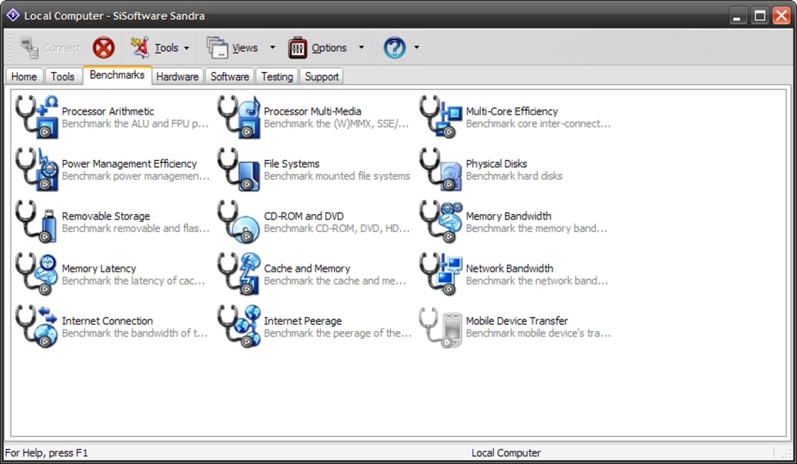The height and width of the screenshot is (464, 797).
Task: Switch to the Hardware tab
Action: [x=177, y=77]
